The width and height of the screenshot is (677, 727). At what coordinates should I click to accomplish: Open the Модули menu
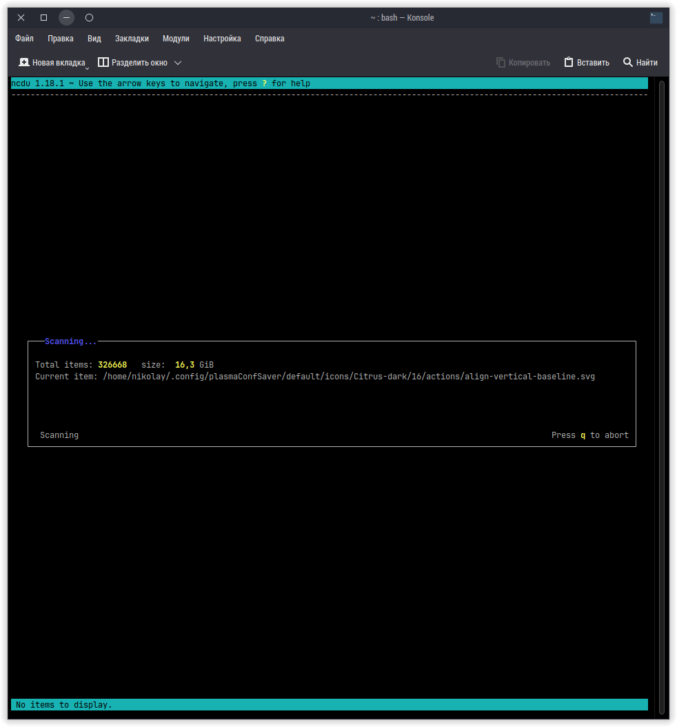176,39
